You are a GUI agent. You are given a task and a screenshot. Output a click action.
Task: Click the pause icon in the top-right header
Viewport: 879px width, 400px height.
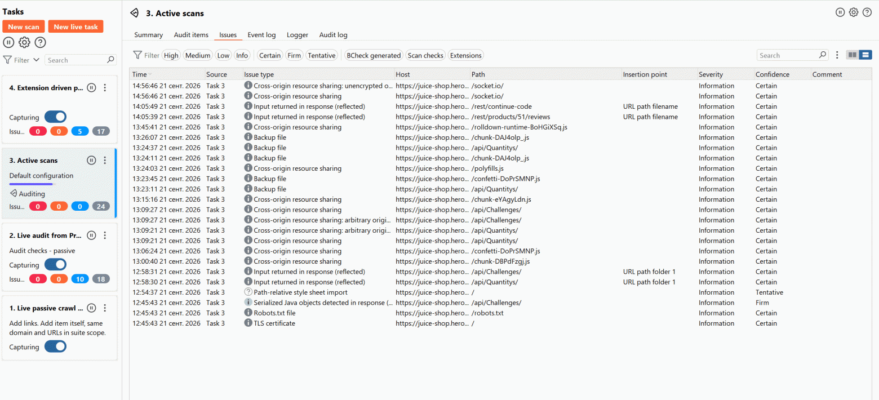tap(840, 12)
